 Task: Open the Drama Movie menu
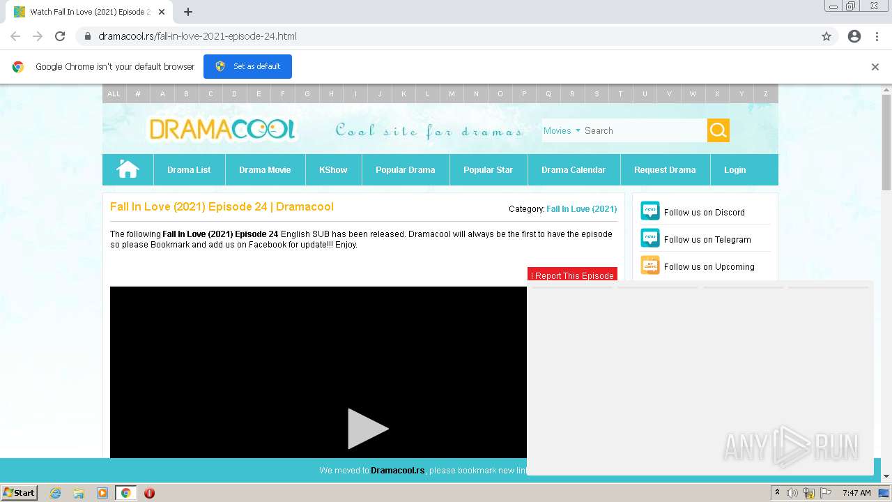[x=265, y=169]
